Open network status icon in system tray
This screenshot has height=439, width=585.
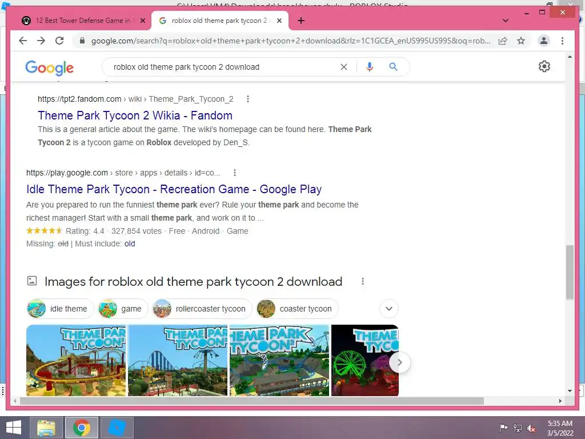tap(518, 428)
